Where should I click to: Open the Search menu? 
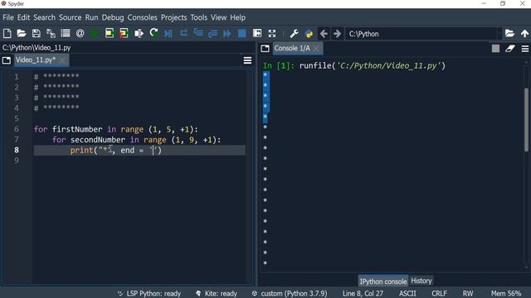click(44, 17)
